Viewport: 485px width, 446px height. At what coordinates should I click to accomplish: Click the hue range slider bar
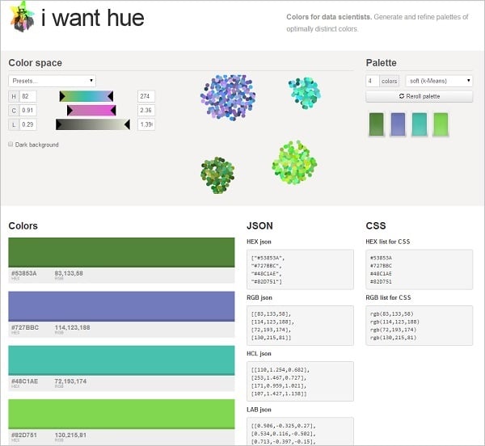[86, 96]
